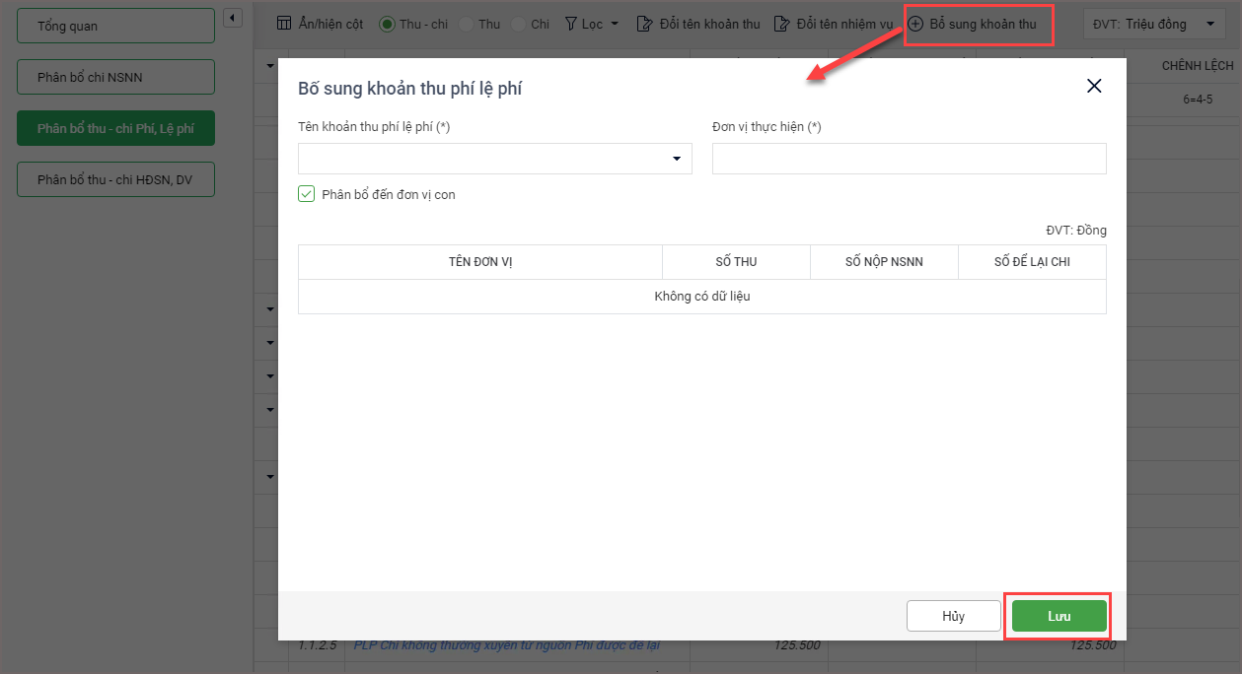Toggle Phân bổ đến đơn vị con checkbox
This screenshot has width=1242, height=674.
point(306,194)
